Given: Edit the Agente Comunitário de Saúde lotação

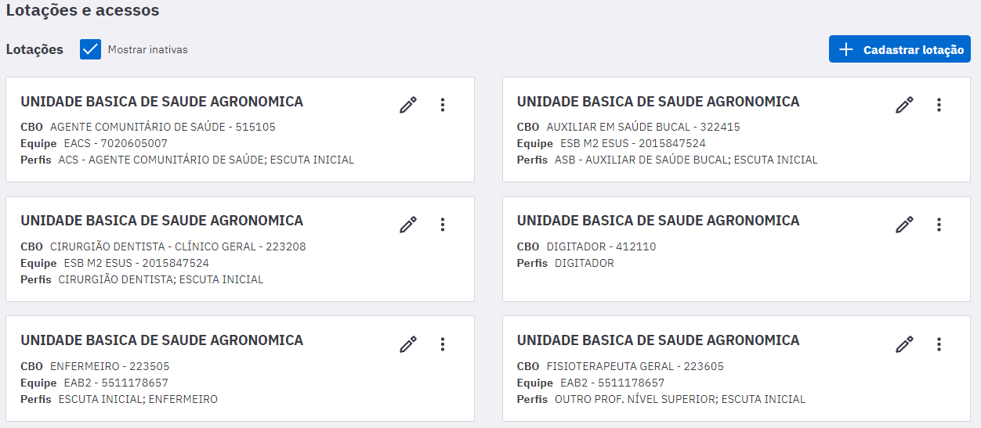Looking at the screenshot, I should 408,105.
